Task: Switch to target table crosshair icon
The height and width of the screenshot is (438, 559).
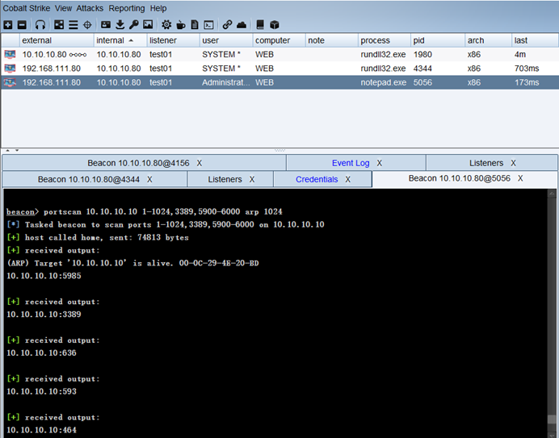Action: click(87, 24)
